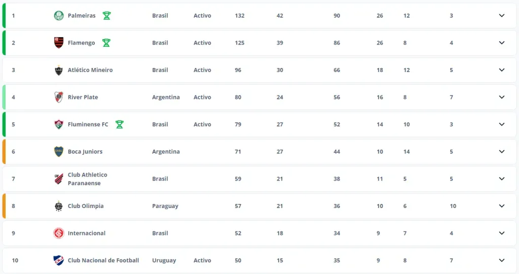This screenshot has height=274, width=519.
Task: Click the Internacional crest icon
Action: [59, 233]
